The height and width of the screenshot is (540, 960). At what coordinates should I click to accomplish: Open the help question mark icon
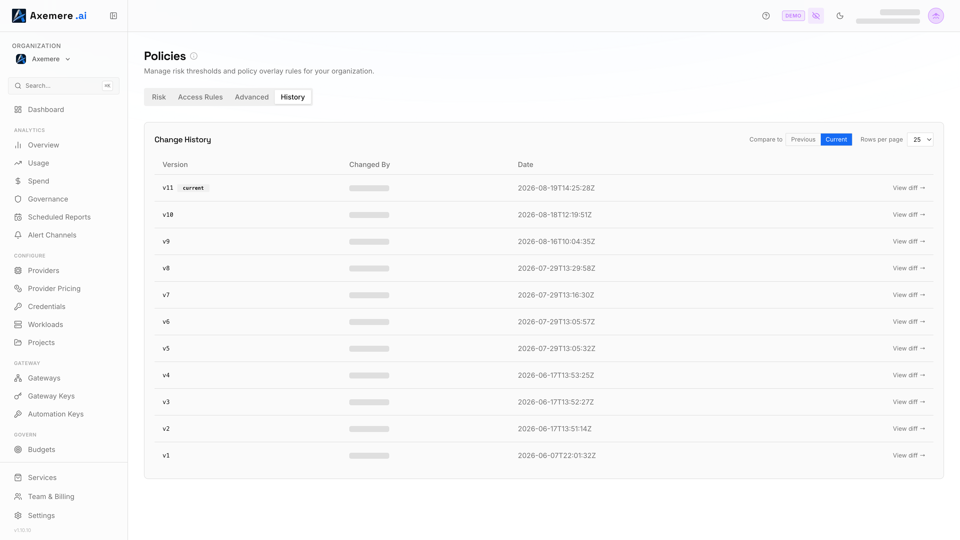[766, 16]
